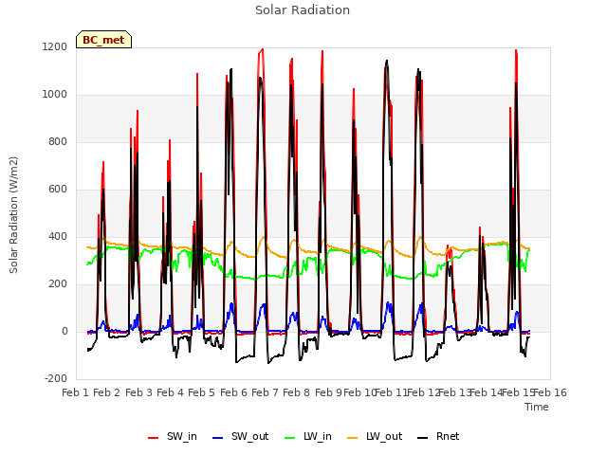The height and width of the screenshot is (455, 607).
Task: Click the Feb 6 x-axis tick label
Action: pyautogui.click(x=233, y=392)
